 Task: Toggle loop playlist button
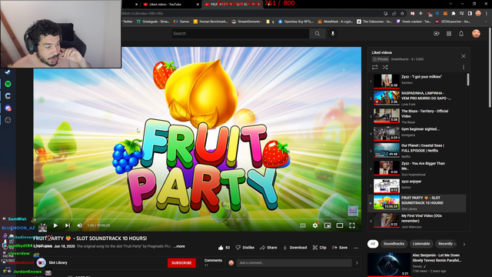click(x=374, y=67)
